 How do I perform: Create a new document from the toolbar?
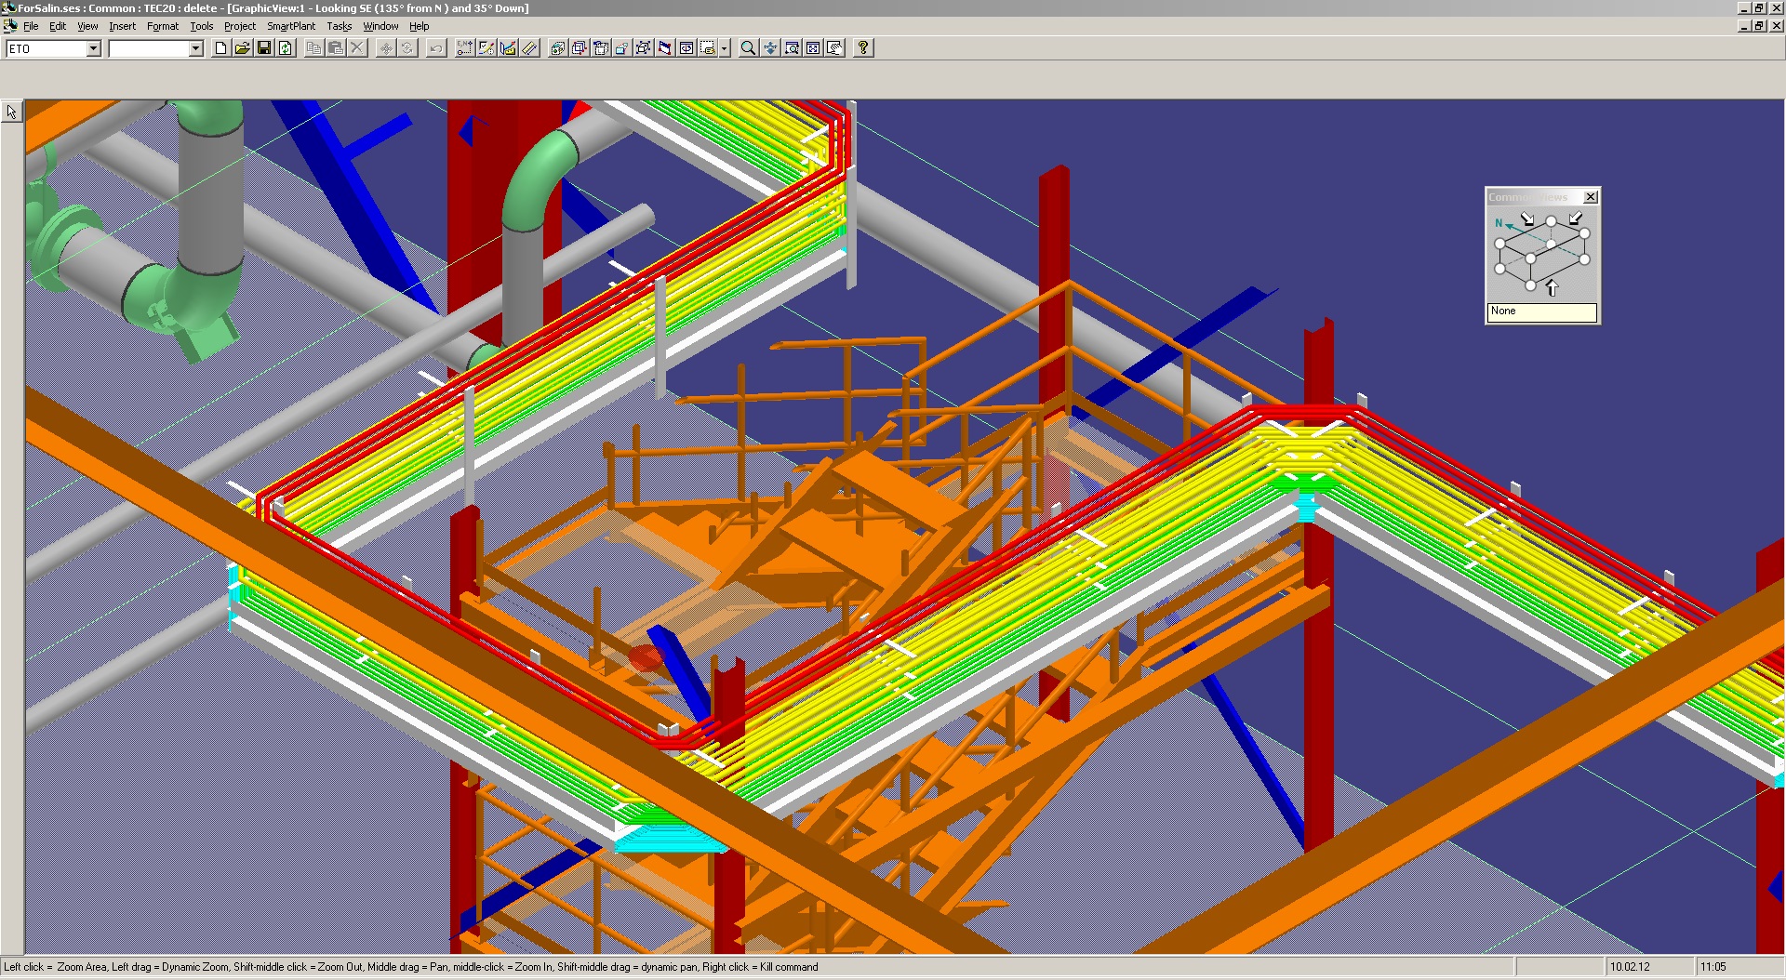click(220, 48)
